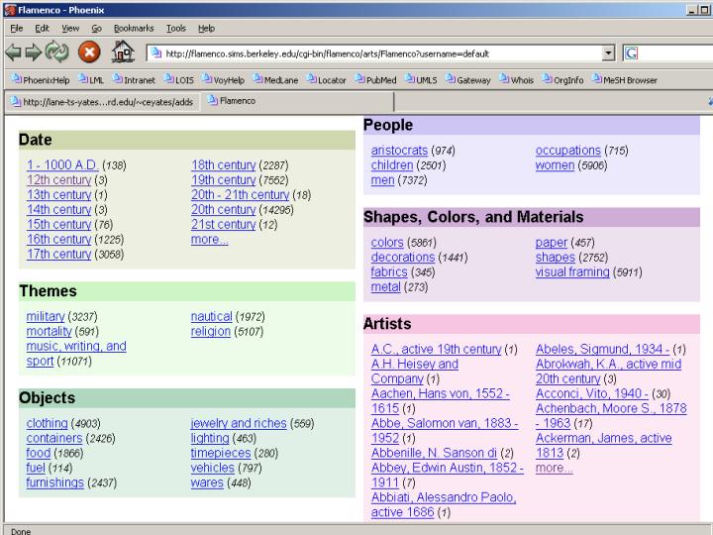Screen dimensions: 713x535
Task: Open the 19th century date link
Action: tap(223, 180)
